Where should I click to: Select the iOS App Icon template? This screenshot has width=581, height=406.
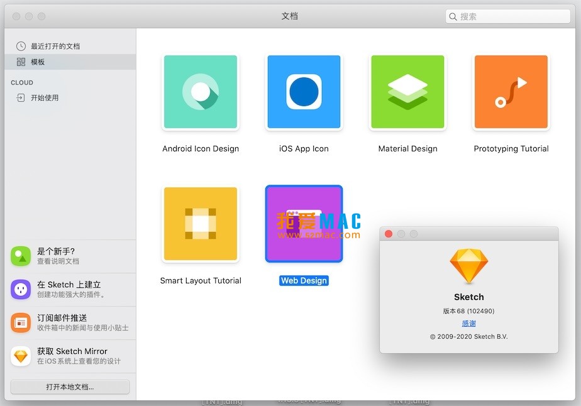[x=304, y=92]
